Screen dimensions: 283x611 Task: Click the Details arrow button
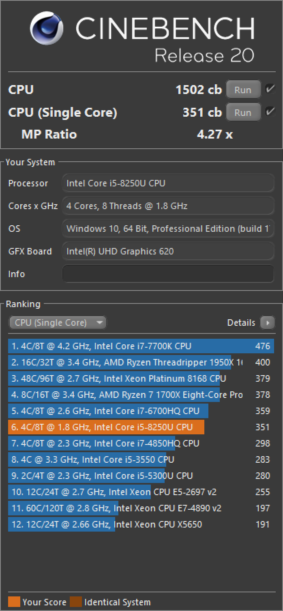pyautogui.click(x=267, y=323)
